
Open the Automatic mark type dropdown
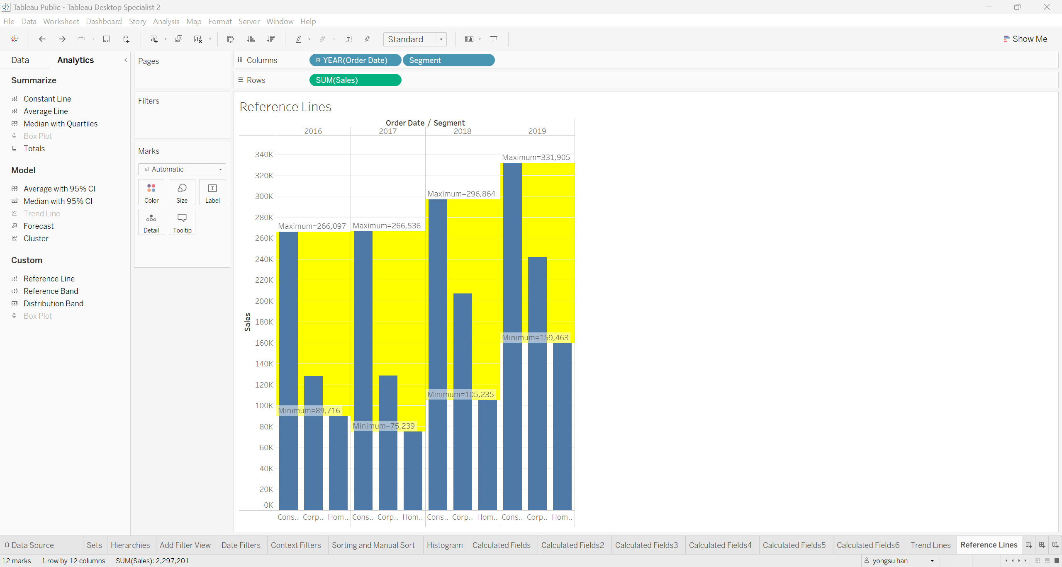[x=220, y=169]
